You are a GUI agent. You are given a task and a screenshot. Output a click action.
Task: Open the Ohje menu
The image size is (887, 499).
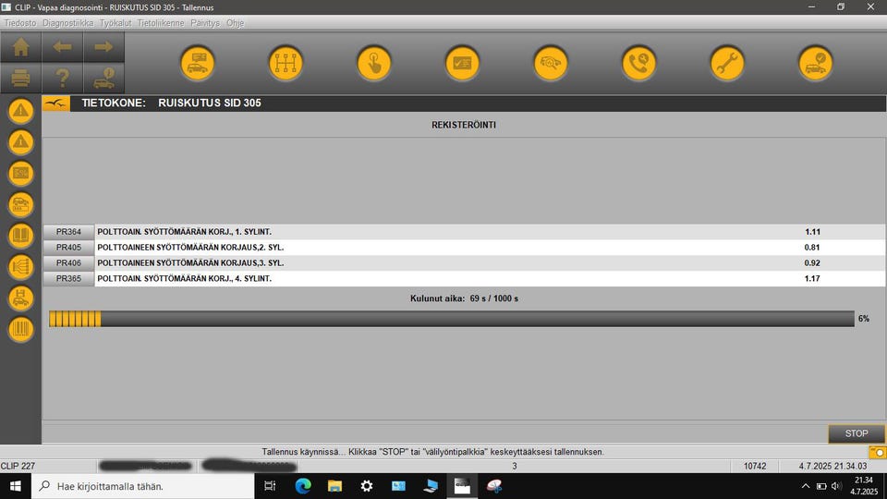click(236, 23)
